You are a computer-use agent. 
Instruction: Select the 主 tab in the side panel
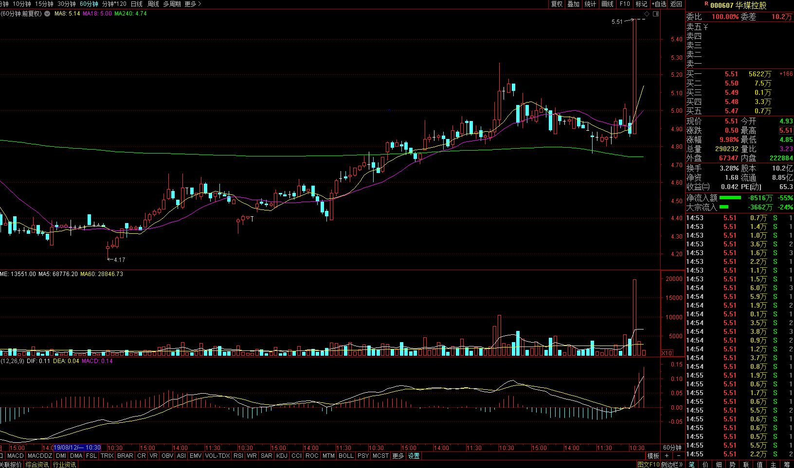click(773, 465)
